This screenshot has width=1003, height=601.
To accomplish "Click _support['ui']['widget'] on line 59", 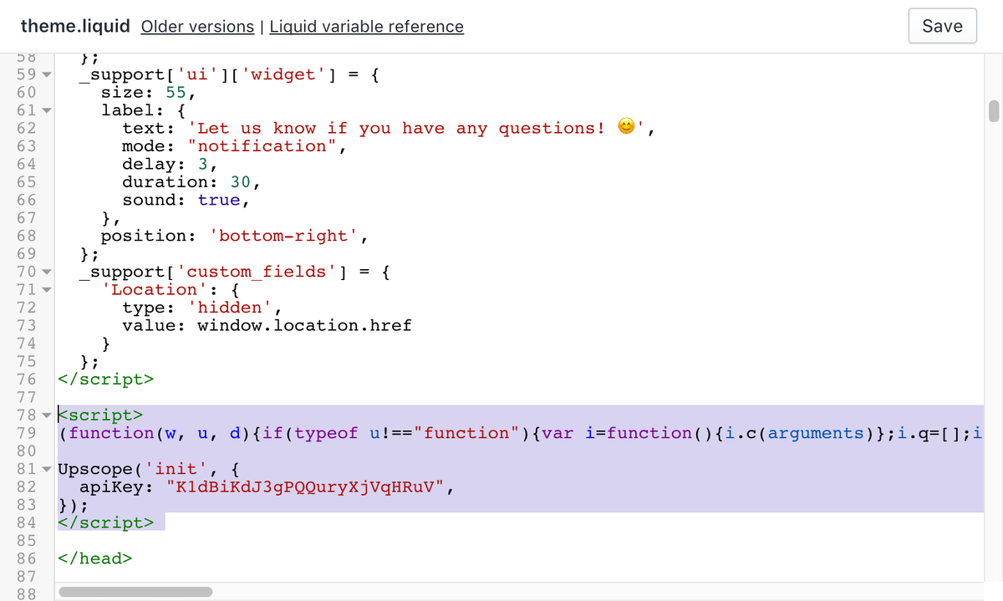I will [x=208, y=75].
